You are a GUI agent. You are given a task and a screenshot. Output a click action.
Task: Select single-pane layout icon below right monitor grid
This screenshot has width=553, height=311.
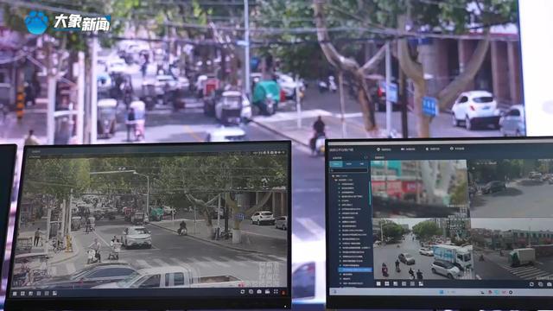coord(378,283)
